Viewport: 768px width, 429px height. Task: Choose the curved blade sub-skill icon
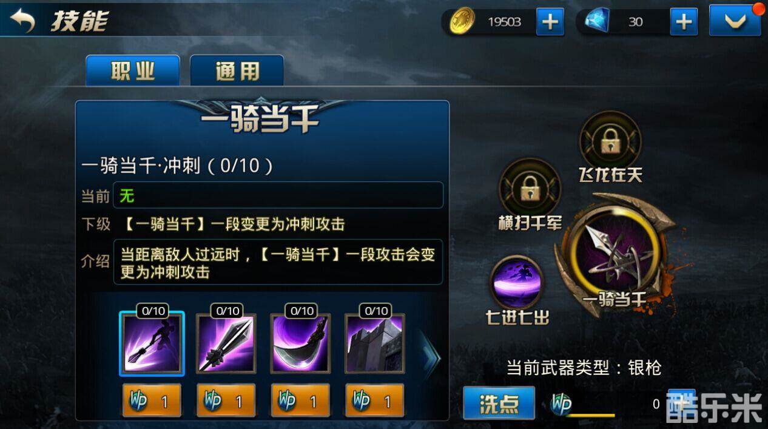[300, 344]
